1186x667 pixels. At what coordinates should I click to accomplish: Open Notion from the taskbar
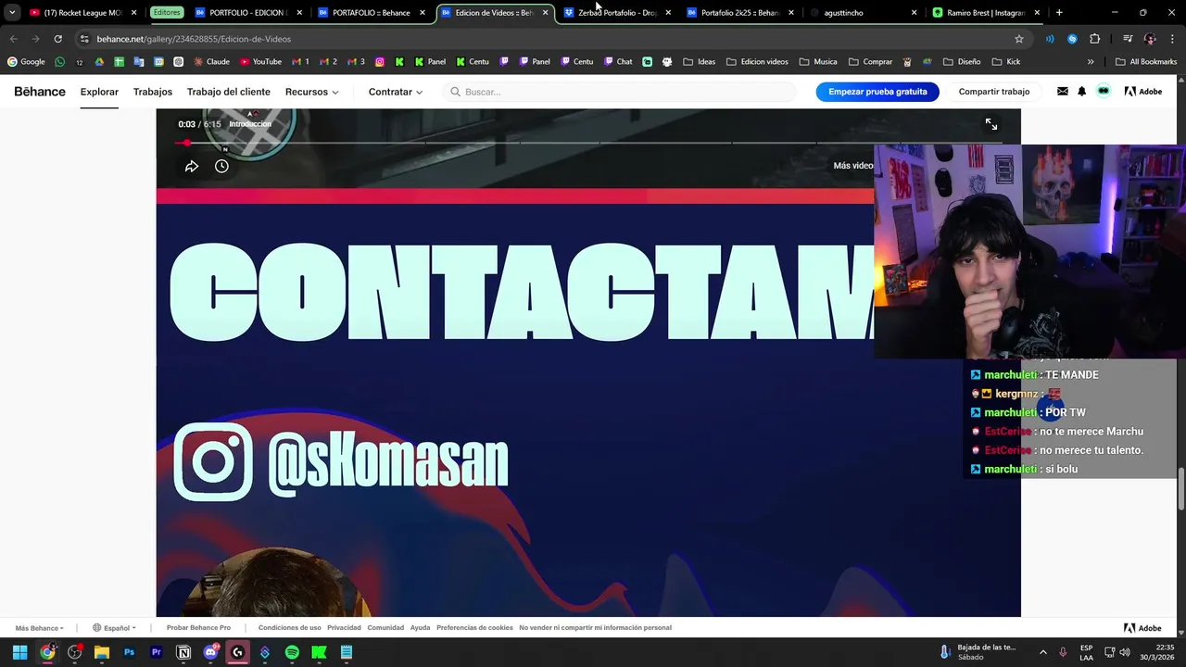pos(183,652)
